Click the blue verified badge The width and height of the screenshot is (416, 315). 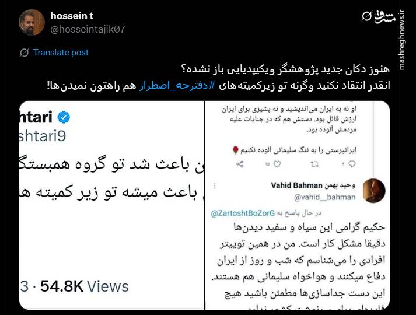64,117
